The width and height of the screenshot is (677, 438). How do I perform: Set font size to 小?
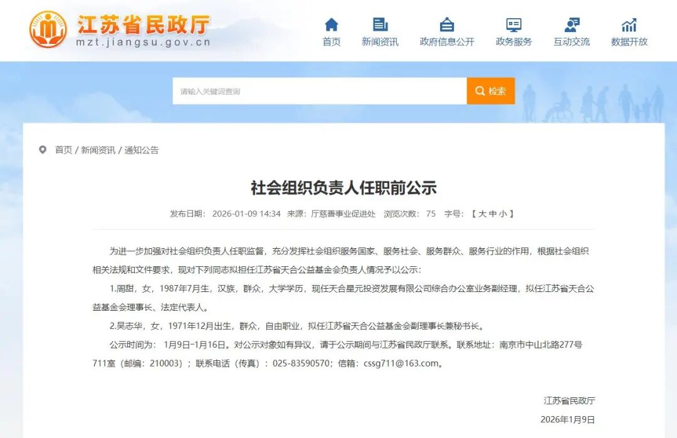(x=503, y=214)
